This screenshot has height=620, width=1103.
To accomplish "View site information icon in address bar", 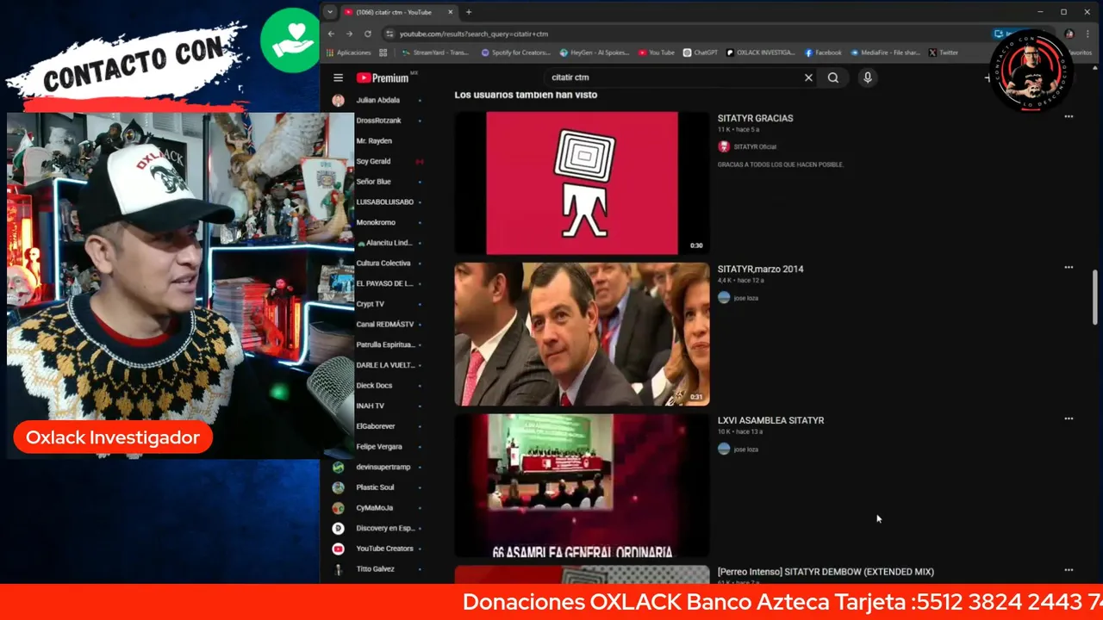I will pos(389,34).
